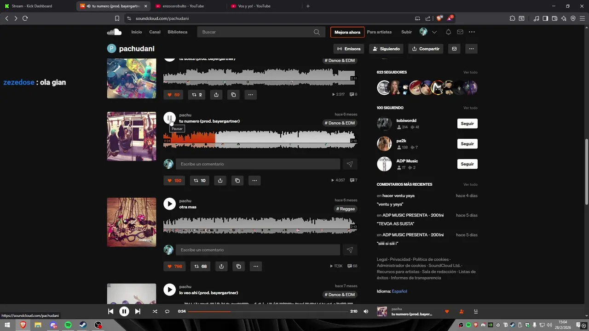Screen dimensions: 589x331
Task: Open the notifications bell icon
Action: tap(448, 32)
